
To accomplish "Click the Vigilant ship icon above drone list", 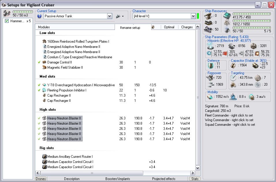I will (7, 13).
